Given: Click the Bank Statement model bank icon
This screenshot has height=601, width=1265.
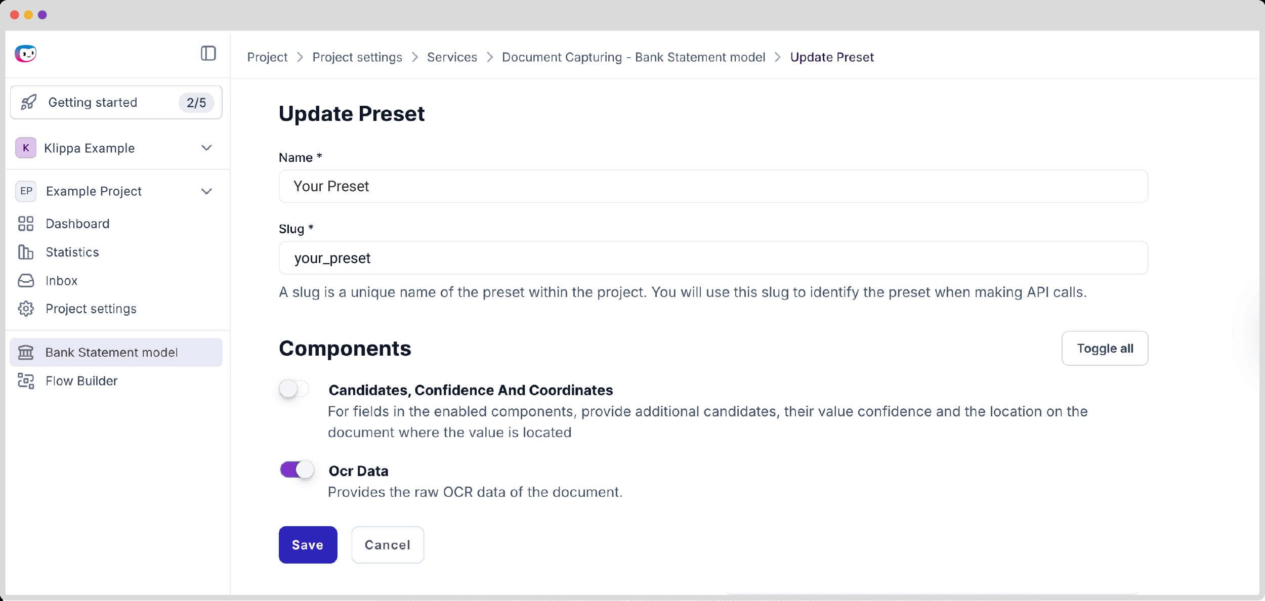Looking at the screenshot, I should click(26, 352).
